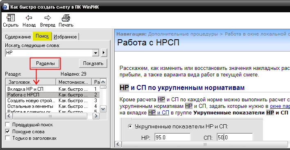
Task: Click the Показать button
Action: click(x=93, y=63)
